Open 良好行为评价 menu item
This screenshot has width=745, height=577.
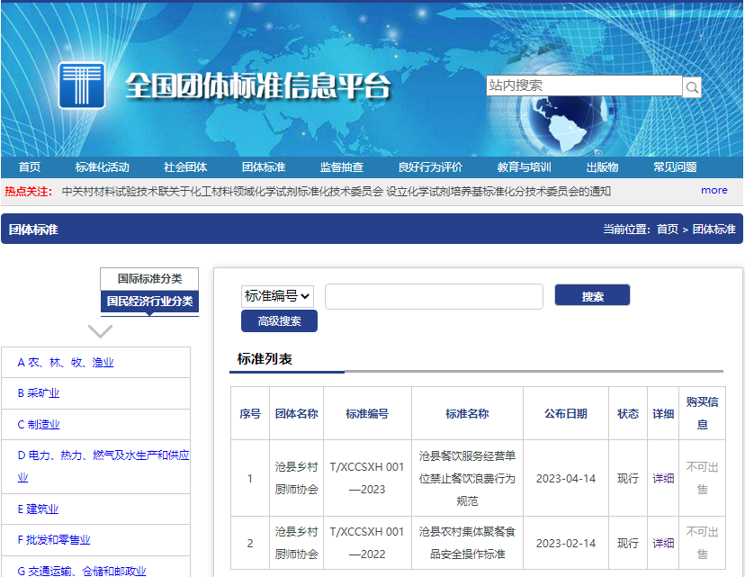point(430,167)
